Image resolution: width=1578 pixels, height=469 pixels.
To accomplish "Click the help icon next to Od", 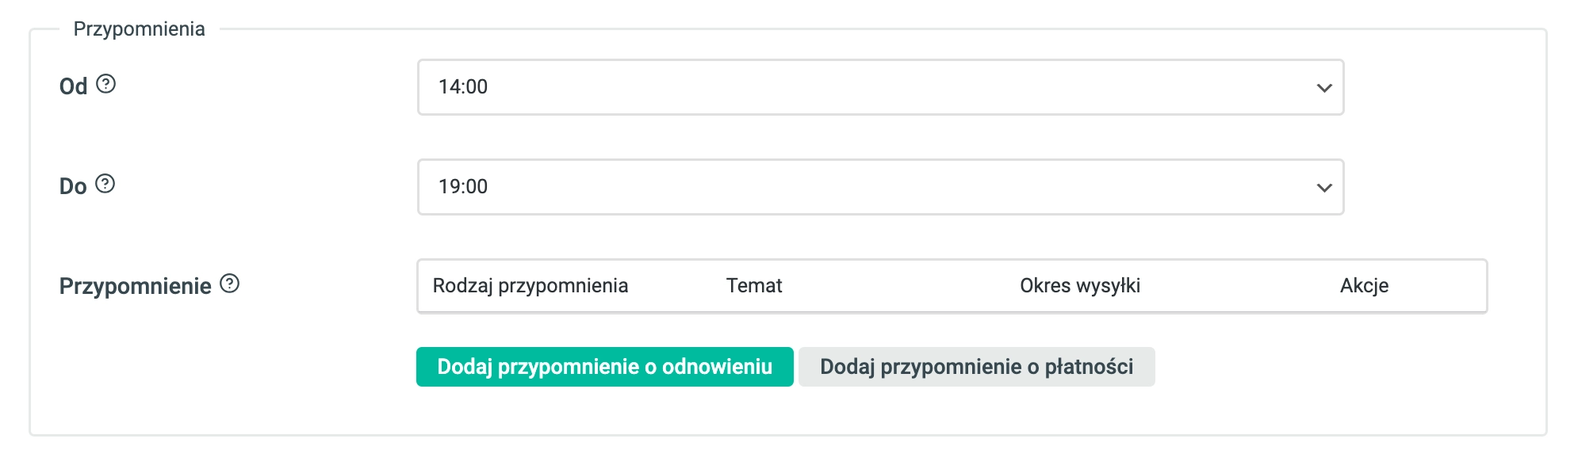I will point(105,84).
